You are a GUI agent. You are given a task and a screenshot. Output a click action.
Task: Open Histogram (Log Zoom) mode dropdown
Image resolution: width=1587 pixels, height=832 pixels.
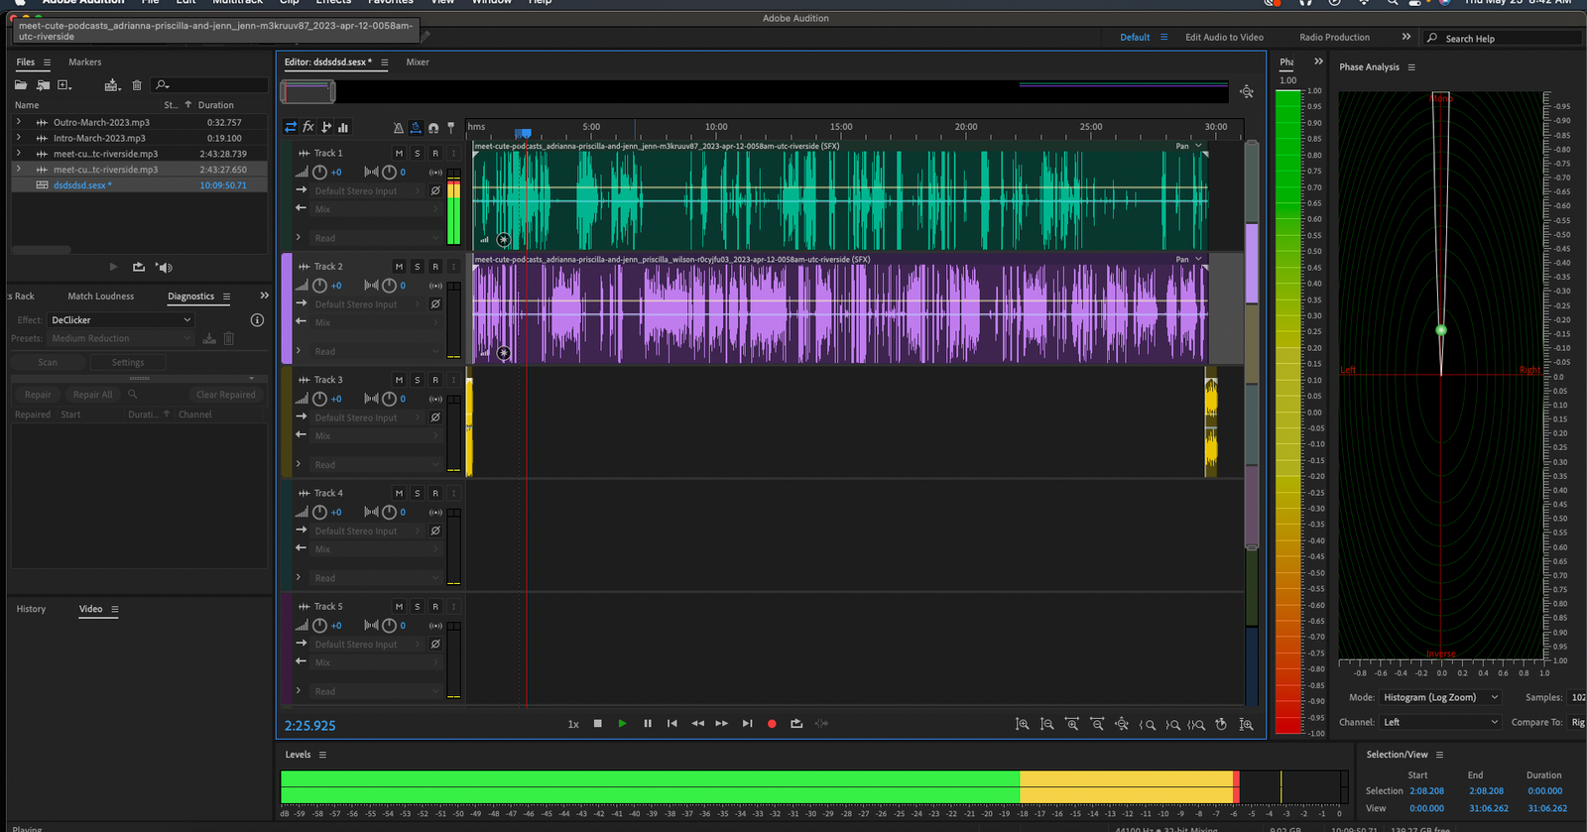point(1440,697)
